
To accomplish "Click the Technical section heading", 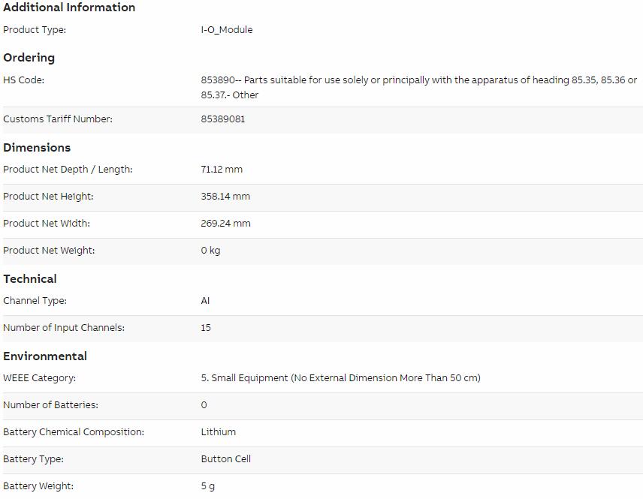I will [x=30, y=279].
